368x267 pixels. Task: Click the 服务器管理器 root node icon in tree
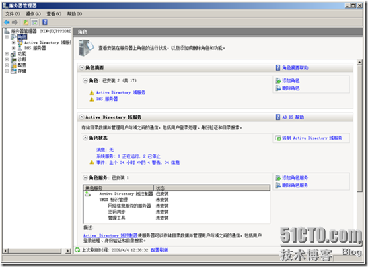(7, 31)
